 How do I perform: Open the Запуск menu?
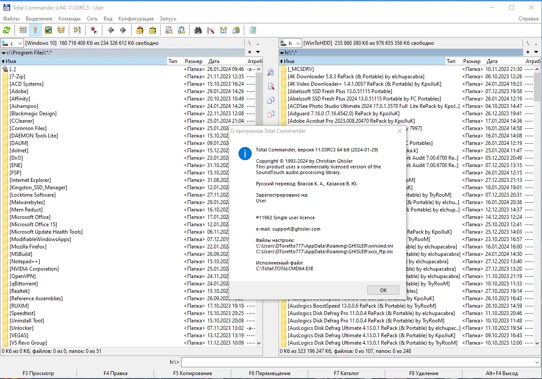(x=168, y=19)
